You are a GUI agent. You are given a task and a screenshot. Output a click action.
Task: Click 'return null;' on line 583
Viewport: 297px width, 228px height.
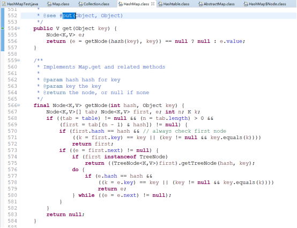click(65, 215)
